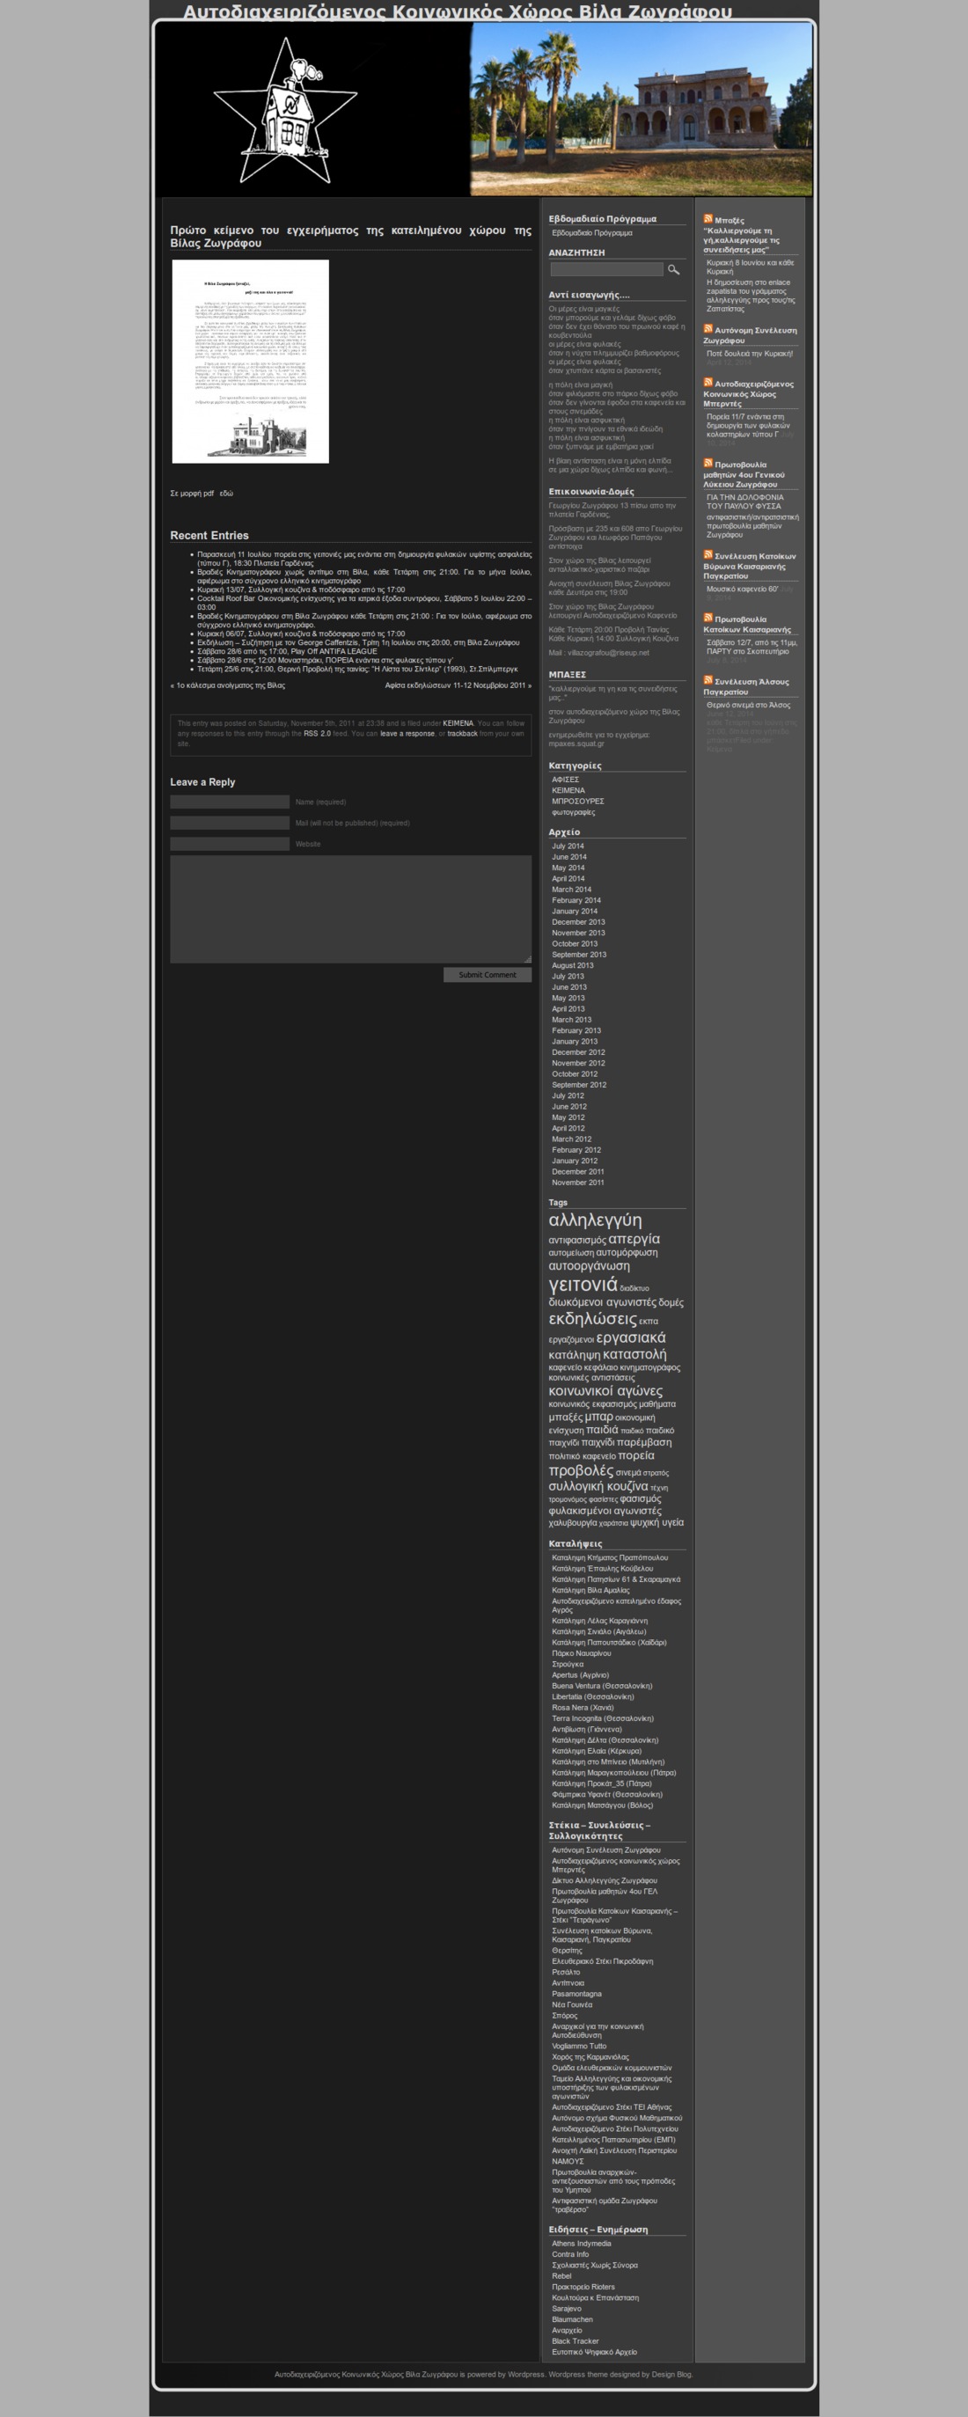
Task: Click RSS icon for Συνέλευση Κατοίκων Βύρωνα
Action: pos(708,554)
